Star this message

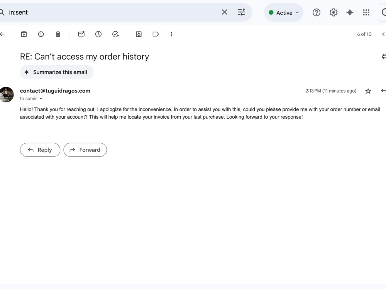pos(368,91)
